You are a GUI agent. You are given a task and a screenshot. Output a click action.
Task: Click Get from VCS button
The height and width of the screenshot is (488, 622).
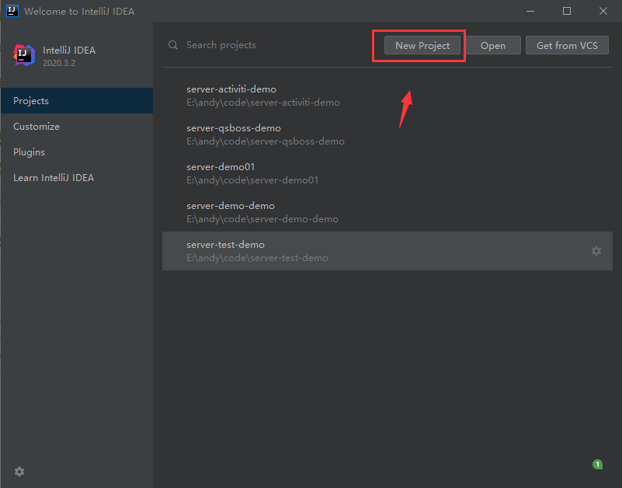coord(567,45)
